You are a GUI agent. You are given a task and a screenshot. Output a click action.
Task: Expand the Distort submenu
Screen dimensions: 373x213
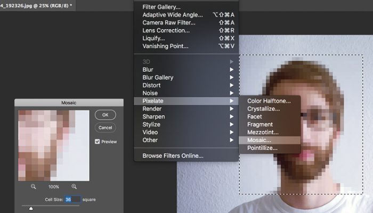click(186, 85)
